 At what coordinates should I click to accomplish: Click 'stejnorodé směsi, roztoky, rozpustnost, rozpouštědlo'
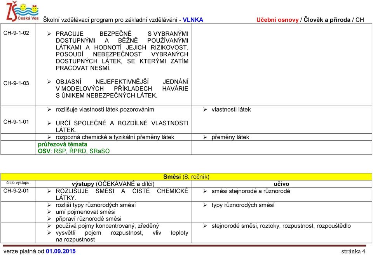[281, 226]
